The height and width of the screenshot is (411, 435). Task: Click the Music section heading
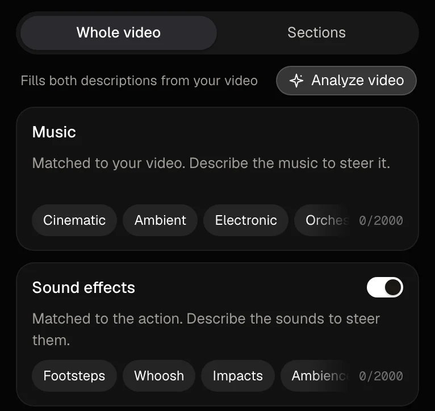(54, 132)
